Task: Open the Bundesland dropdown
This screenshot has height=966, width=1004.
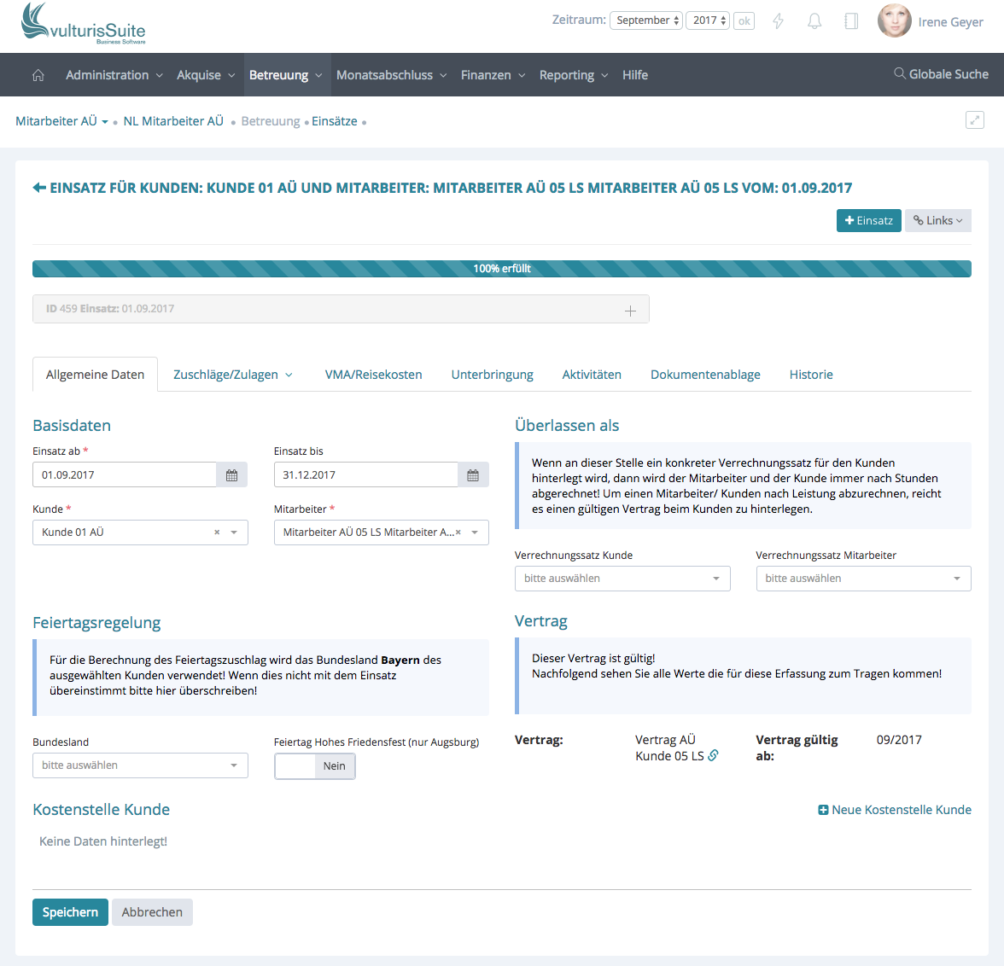Action: click(x=140, y=765)
